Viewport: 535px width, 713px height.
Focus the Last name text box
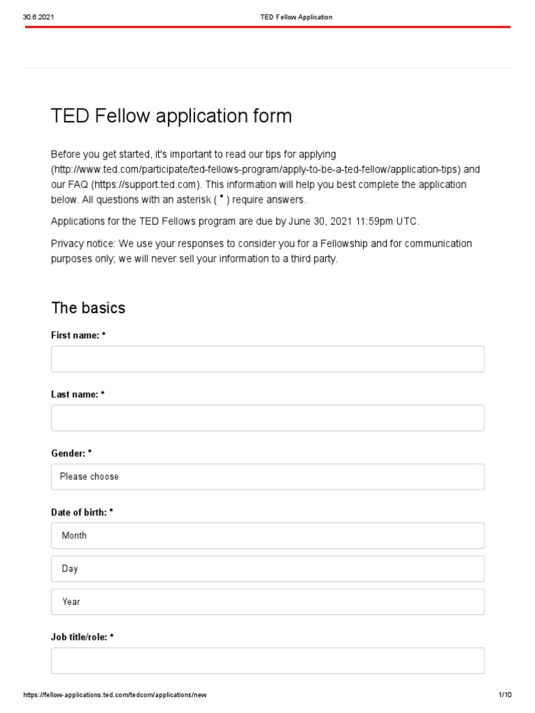(267, 418)
